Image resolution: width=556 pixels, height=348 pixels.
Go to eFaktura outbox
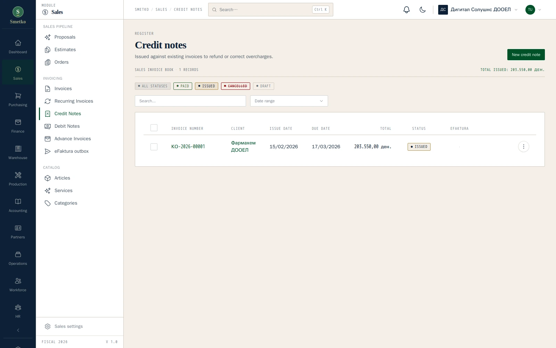tap(71, 151)
